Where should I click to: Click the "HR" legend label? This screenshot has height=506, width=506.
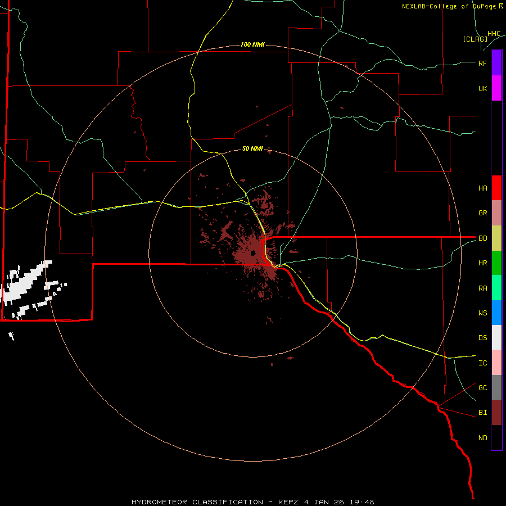coord(483,263)
